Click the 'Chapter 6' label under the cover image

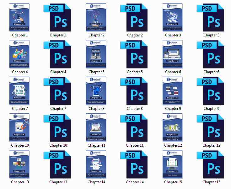click(x=173, y=72)
